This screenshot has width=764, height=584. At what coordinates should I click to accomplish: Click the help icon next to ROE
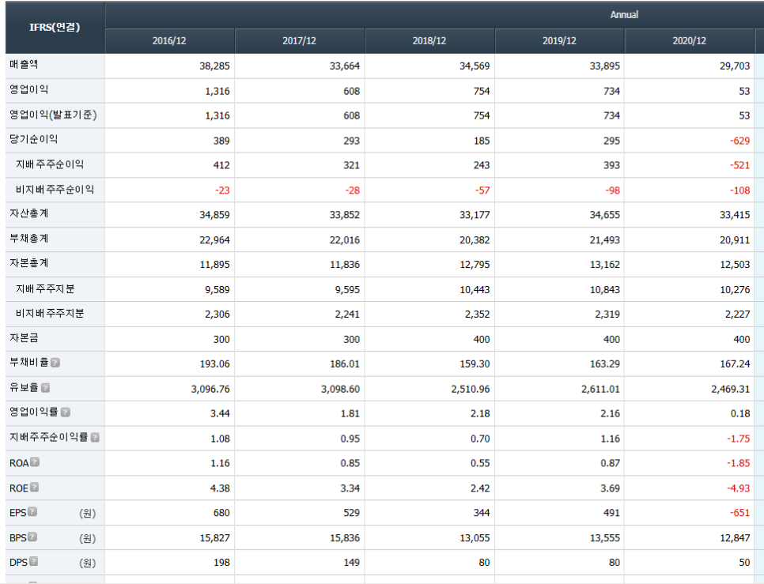click(34, 487)
